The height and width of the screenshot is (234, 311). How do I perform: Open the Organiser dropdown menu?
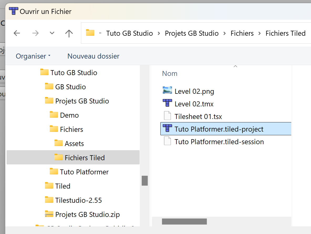click(33, 56)
